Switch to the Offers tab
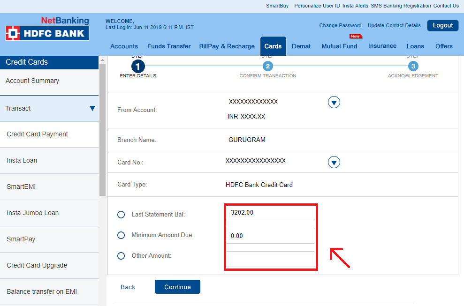Viewport: 464px width, 306px height. pos(444,46)
